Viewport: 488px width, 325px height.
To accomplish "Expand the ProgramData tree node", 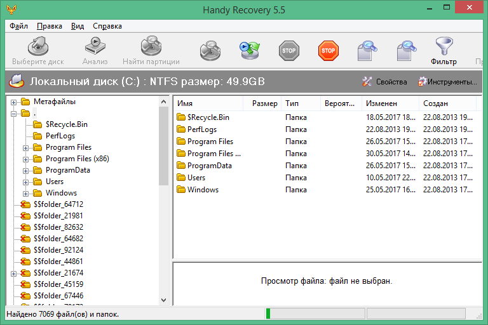I will tap(26, 171).
